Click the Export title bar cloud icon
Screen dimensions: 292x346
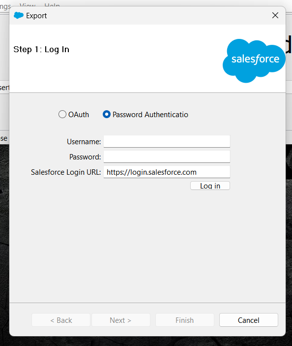19,15
